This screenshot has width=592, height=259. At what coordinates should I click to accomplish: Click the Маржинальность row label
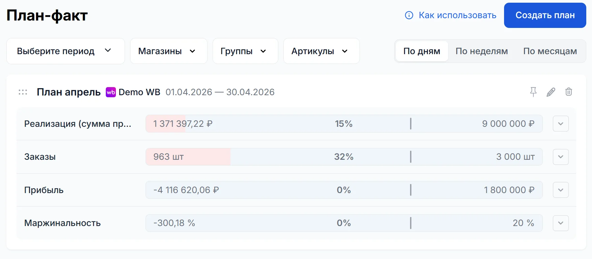(62, 223)
